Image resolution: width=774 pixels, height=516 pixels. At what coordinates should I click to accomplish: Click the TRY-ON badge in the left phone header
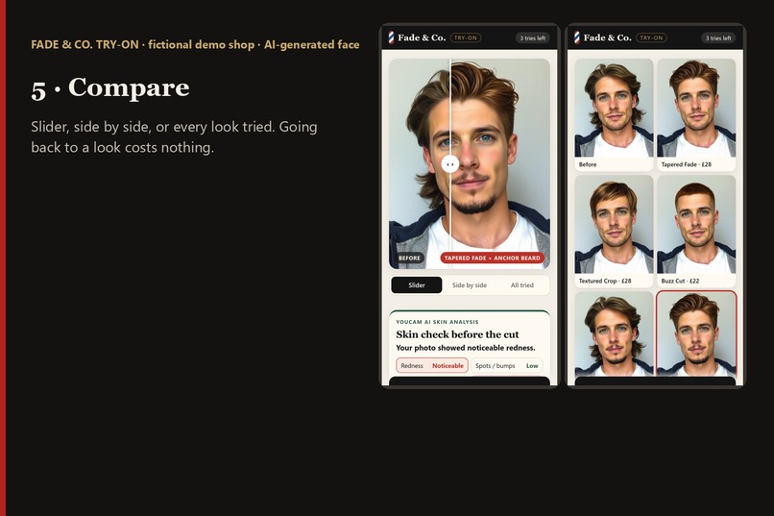(466, 37)
